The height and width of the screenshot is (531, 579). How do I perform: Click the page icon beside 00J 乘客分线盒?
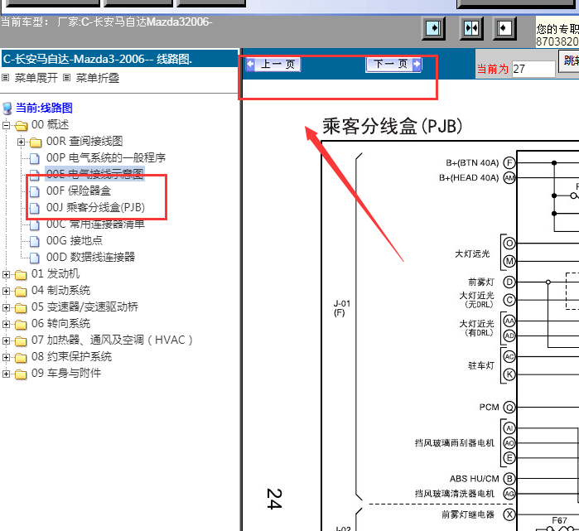coord(34,208)
